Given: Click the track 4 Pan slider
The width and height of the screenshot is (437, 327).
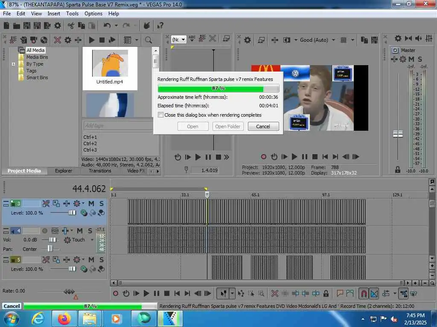Looking at the screenshot, I should point(50,248).
